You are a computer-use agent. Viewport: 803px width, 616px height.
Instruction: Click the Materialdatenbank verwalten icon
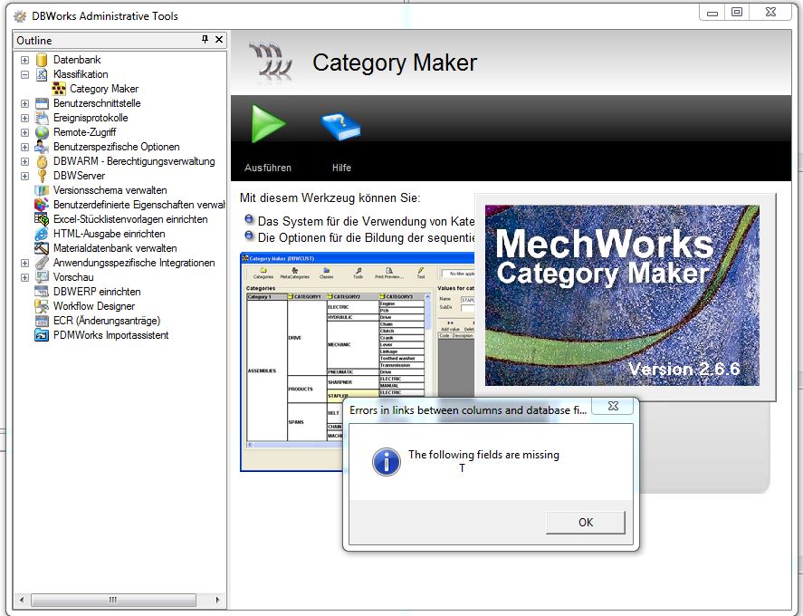42,248
